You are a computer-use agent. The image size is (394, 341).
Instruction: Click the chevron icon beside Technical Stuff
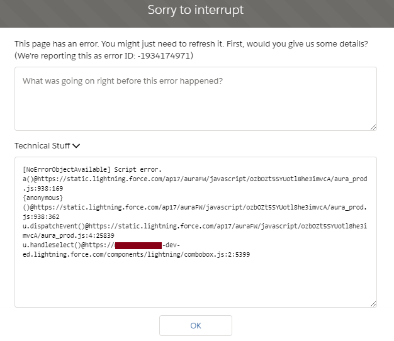pos(76,146)
